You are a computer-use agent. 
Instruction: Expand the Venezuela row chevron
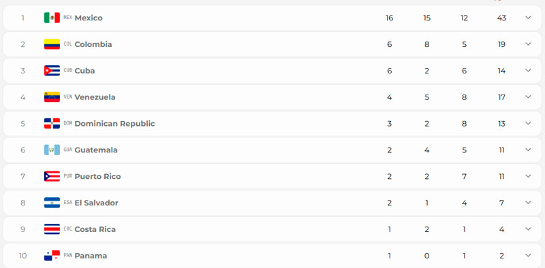528,97
